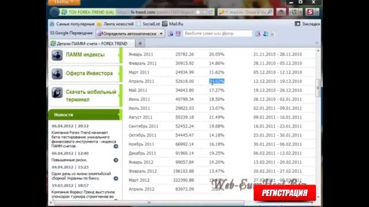
Task: Click value 196102.88 for Февраль 2012
Action: click(183, 171)
